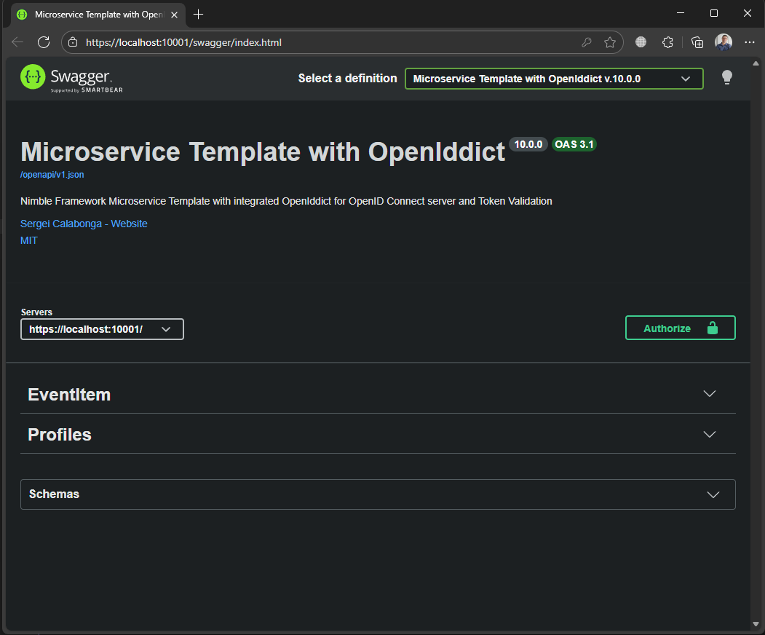Click the star icon to favorite this page
The width and height of the screenshot is (765, 635).
pos(610,42)
